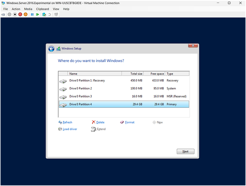The width and height of the screenshot is (246, 186).
Task: Click the Ctrl+Alt+Del toolbar icon
Action: 3,14
